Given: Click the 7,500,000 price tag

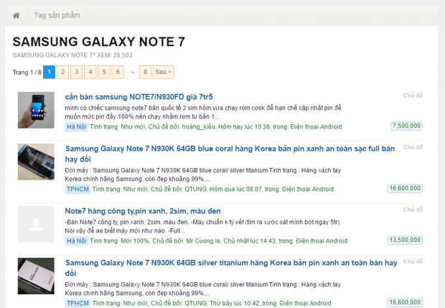Looking at the screenshot, I should click(x=406, y=126).
